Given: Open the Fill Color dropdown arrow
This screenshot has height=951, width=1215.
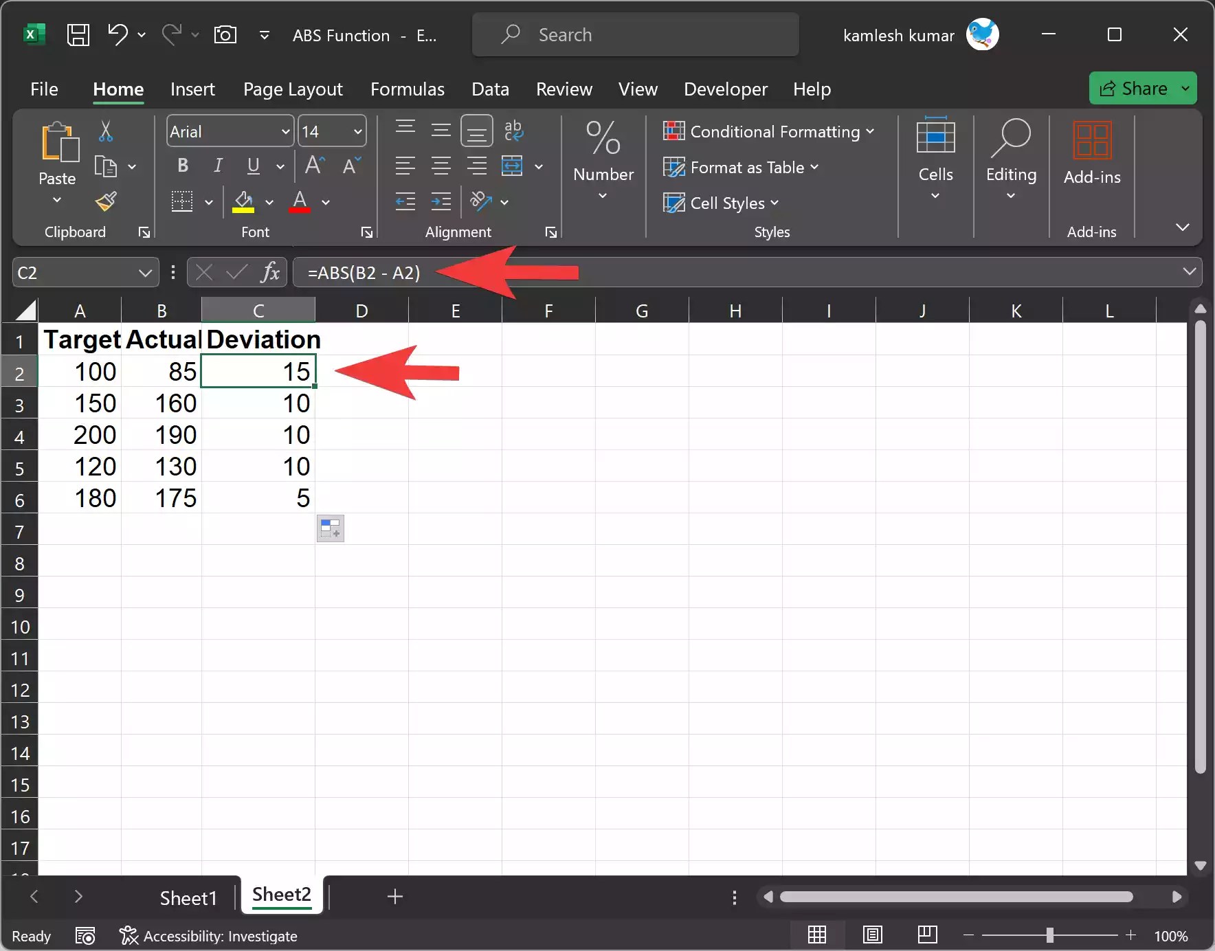Looking at the screenshot, I should (270, 203).
